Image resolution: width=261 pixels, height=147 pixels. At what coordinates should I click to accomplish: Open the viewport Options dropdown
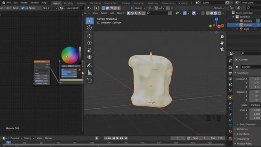click(219, 8)
